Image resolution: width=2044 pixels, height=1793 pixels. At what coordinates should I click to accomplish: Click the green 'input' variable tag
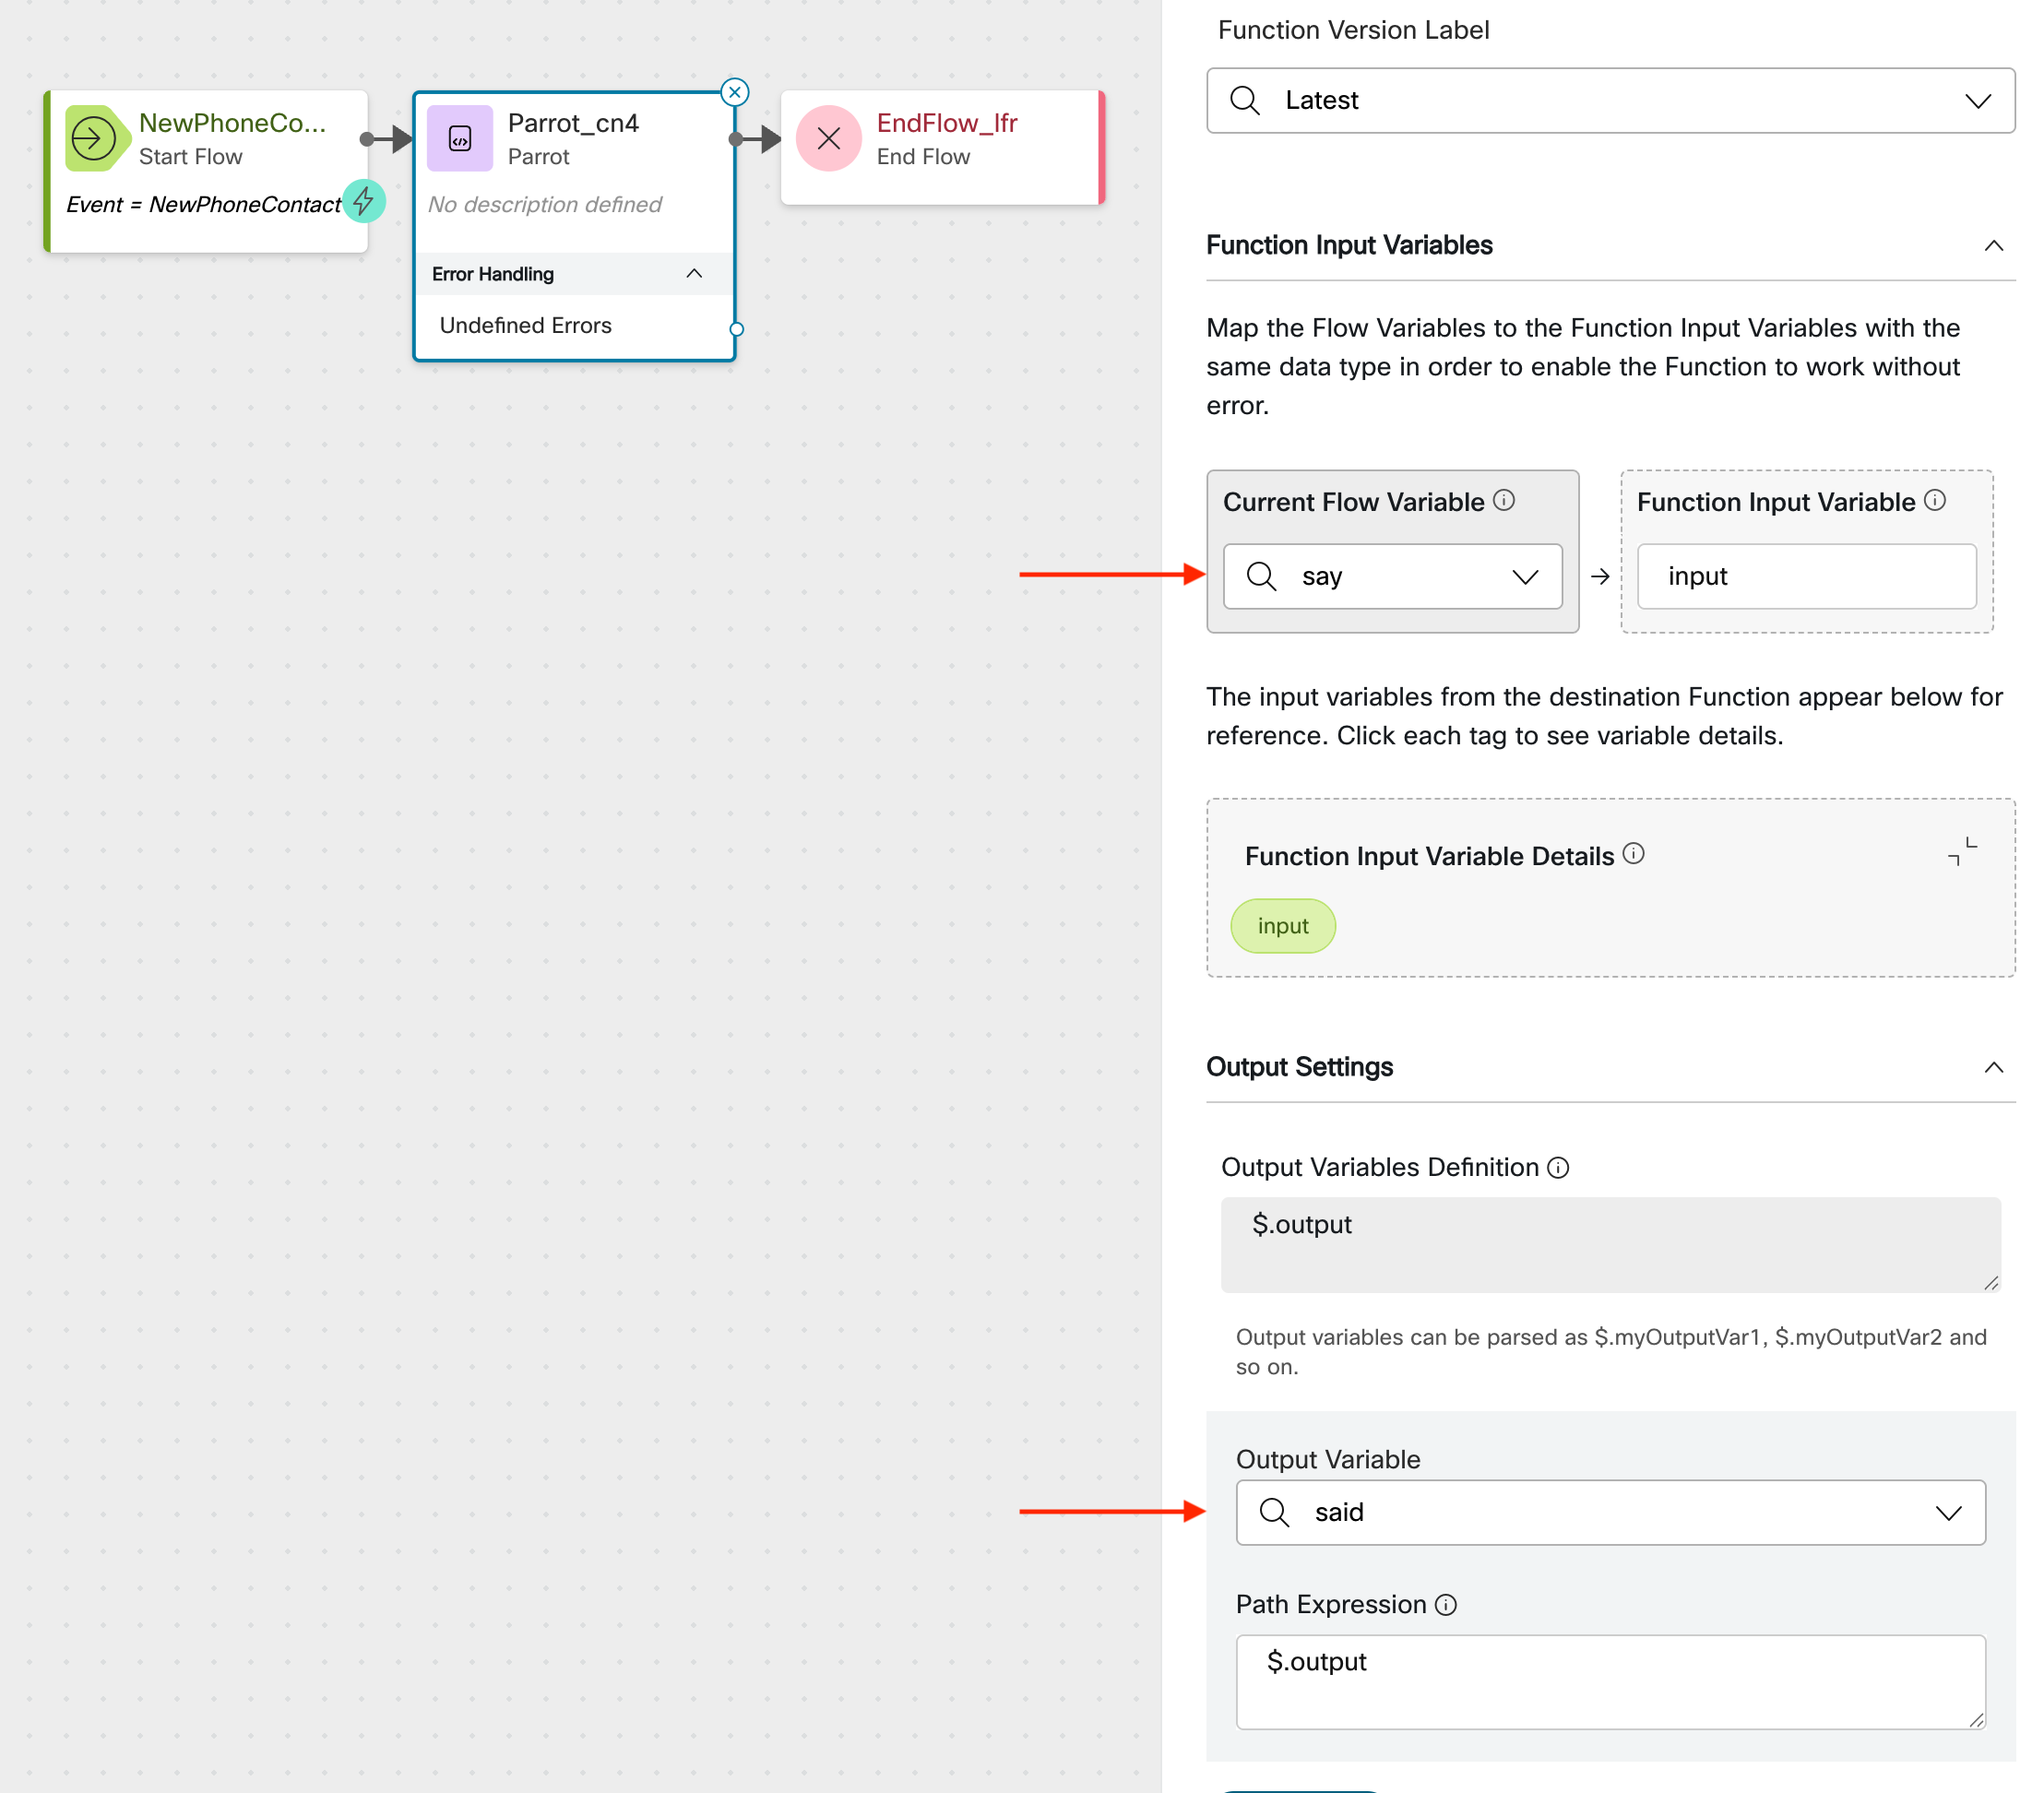[1282, 926]
